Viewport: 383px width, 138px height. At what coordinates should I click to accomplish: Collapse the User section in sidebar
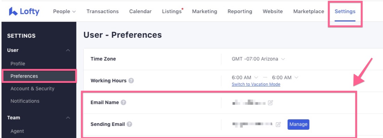[x=68, y=50]
